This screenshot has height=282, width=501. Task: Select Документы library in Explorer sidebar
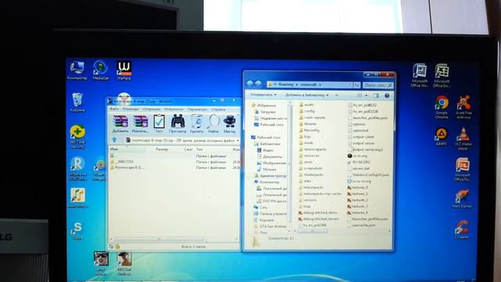269,157
